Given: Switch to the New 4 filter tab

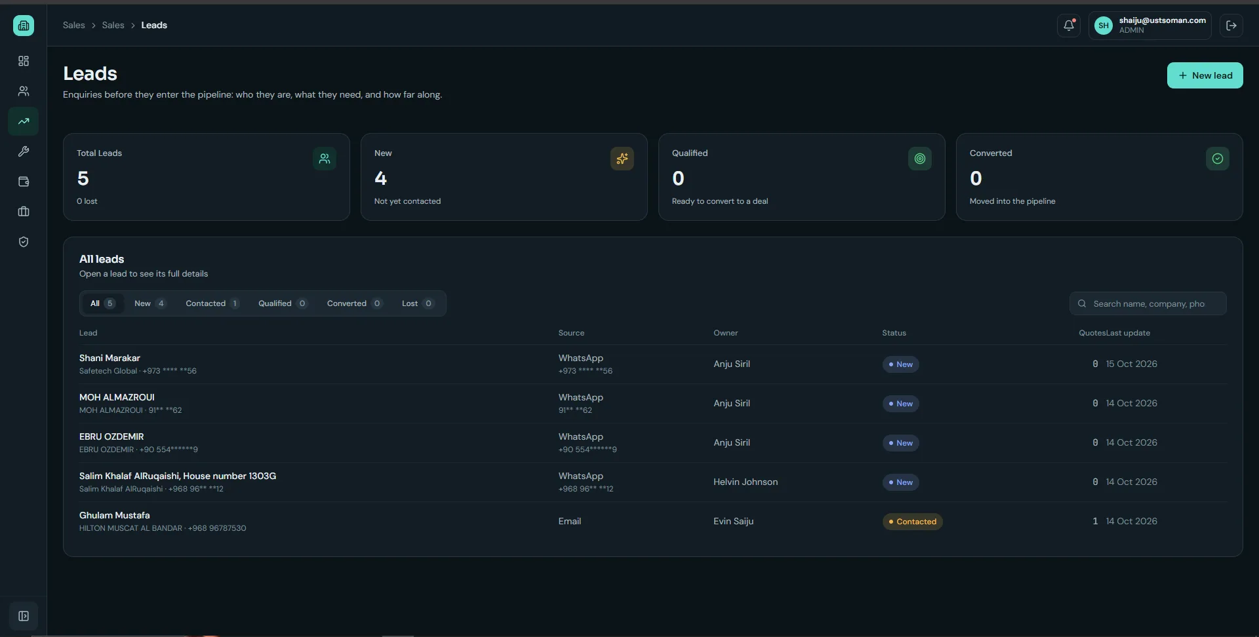Looking at the screenshot, I should point(150,303).
